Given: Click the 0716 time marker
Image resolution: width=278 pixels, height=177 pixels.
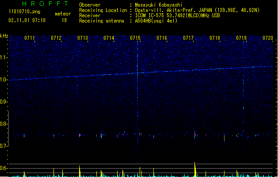Looking at the screenshot, I should (162, 38).
